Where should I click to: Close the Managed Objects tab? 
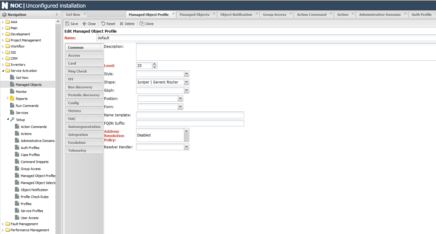[214, 13]
